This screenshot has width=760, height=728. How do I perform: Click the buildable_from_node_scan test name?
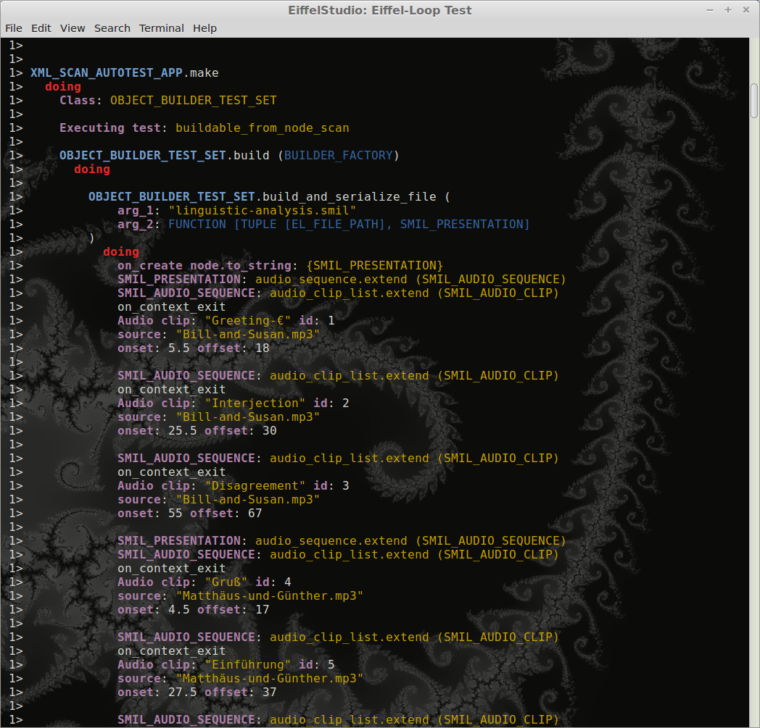point(262,128)
